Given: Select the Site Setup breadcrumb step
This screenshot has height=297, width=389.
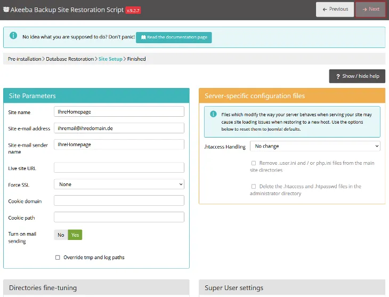Looking at the screenshot, I should coord(110,59).
